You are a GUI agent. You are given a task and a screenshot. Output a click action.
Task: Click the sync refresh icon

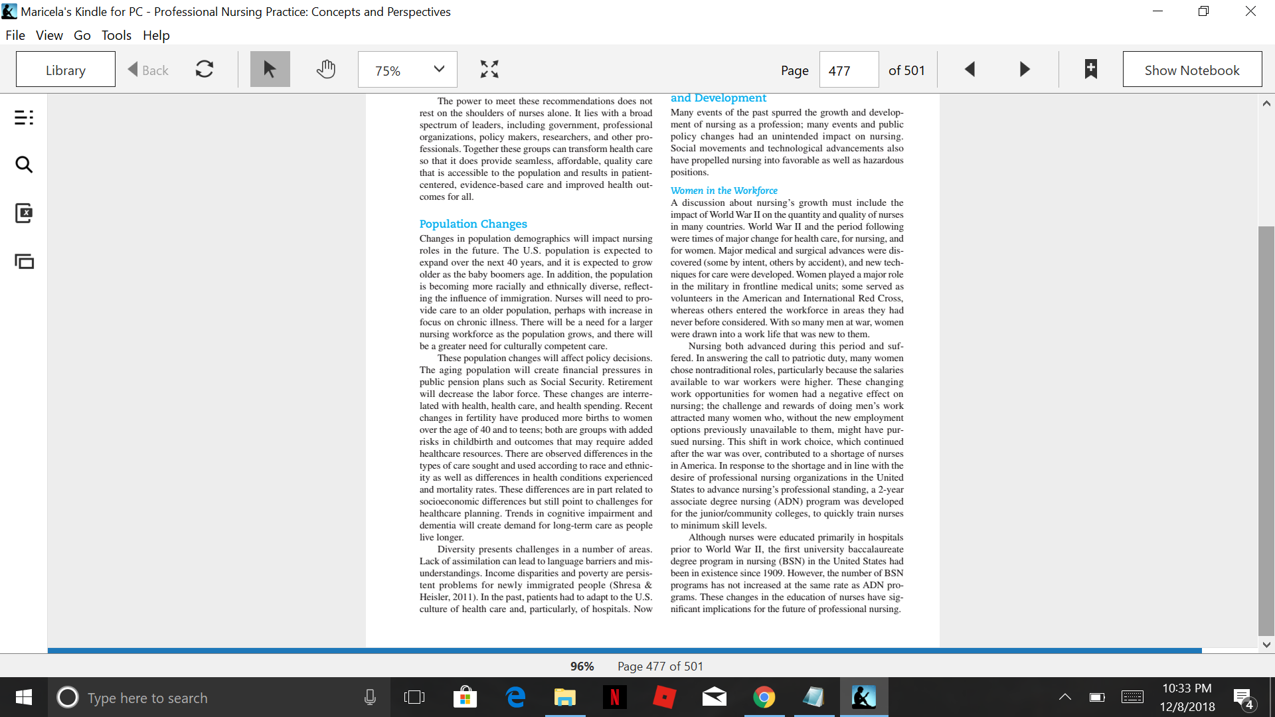pyautogui.click(x=205, y=69)
